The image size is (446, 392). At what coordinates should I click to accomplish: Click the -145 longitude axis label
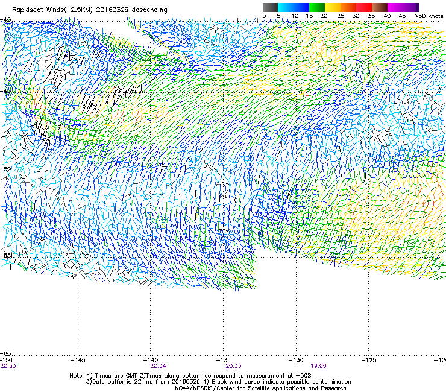(78, 360)
